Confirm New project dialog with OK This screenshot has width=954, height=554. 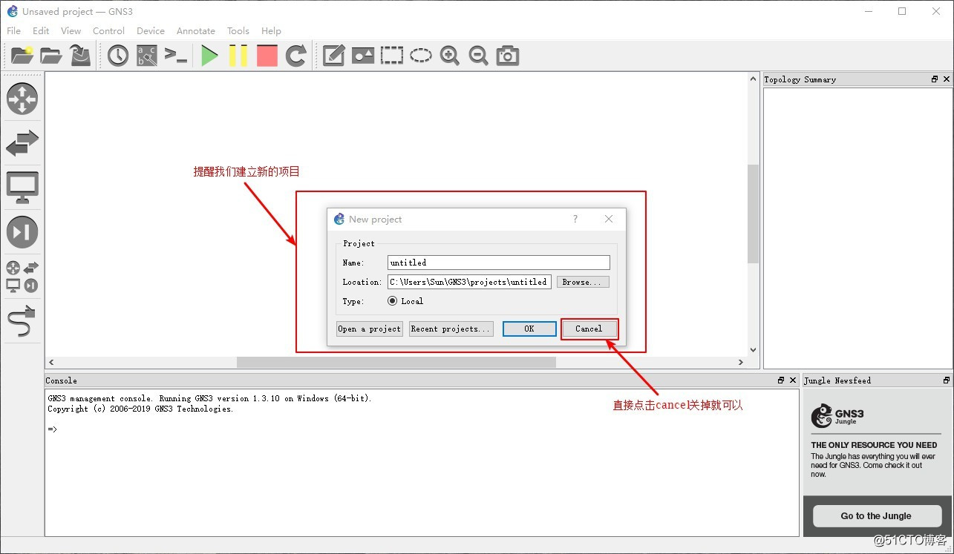(x=529, y=329)
